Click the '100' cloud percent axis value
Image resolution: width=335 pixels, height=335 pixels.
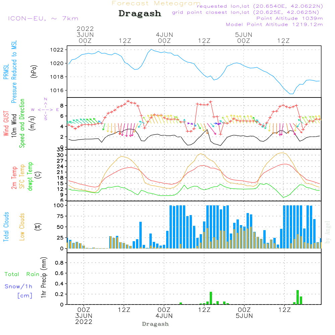click(59, 205)
